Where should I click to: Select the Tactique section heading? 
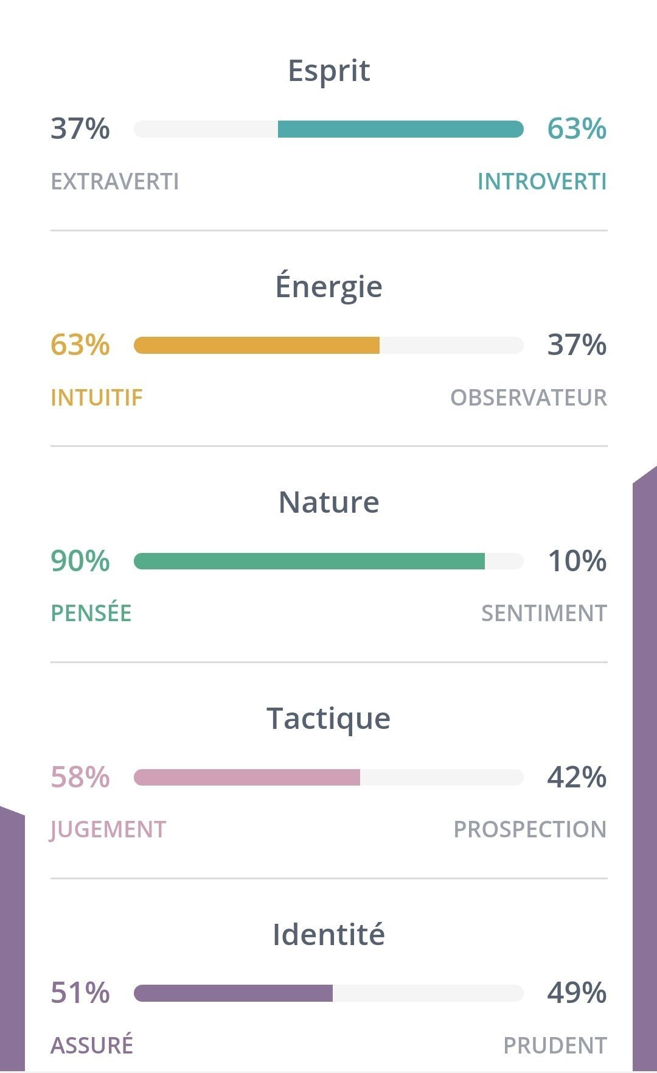click(328, 719)
